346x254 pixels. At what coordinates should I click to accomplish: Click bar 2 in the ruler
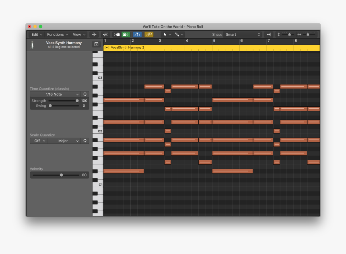pyautogui.click(x=133, y=41)
